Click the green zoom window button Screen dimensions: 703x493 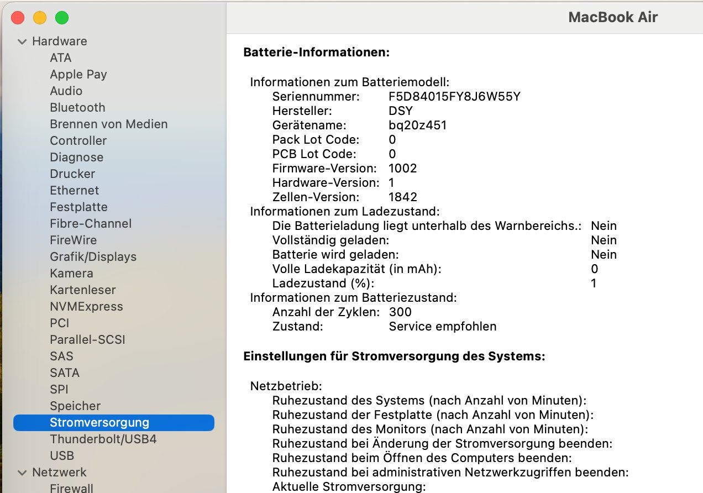click(62, 18)
